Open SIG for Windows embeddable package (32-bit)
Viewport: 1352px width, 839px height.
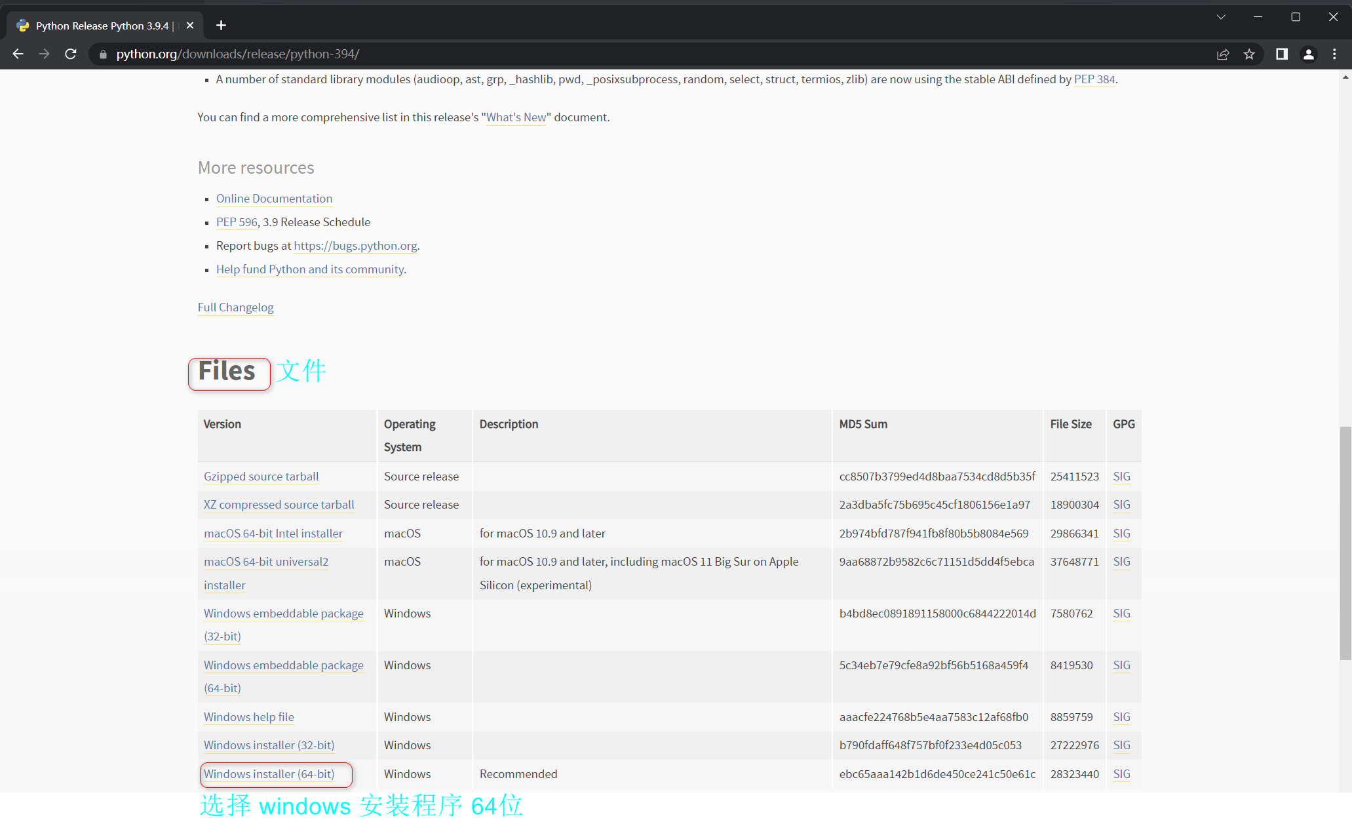click(x=1121, y=614)
